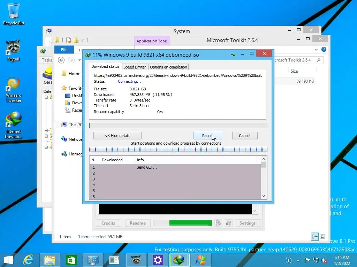Click the Windows flag toolkit taskbar icon

200,260
